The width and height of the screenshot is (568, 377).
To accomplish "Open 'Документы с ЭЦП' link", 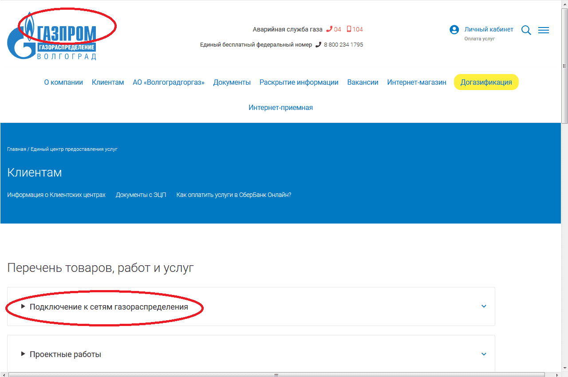I will [x=141, y=195].
